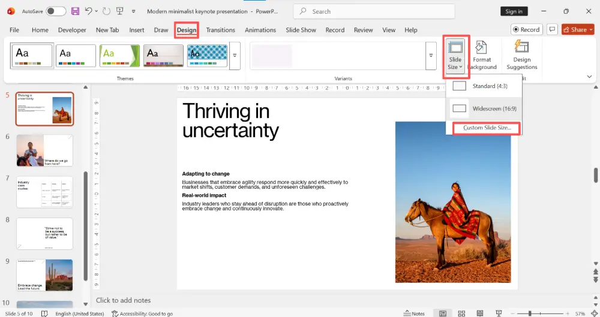The image size is (600, 317).
Task: Switch to the View tab
Action: tap(389, 30)
